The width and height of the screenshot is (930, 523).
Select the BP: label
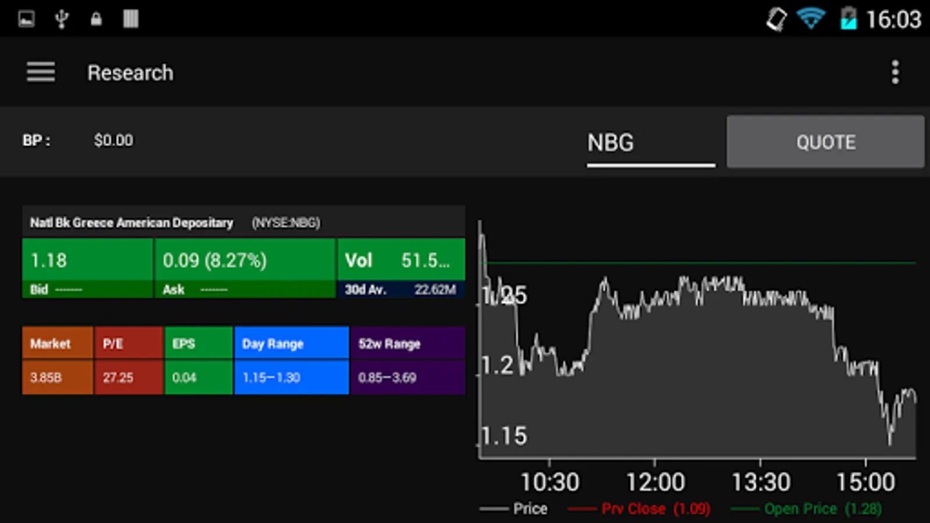click(37, 141)
